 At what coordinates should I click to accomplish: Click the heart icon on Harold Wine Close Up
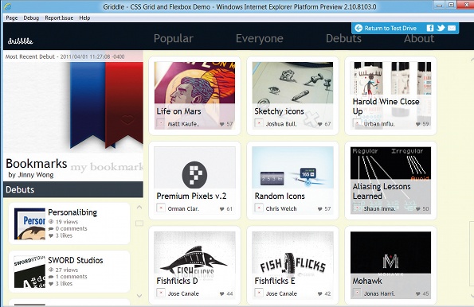coord(417,124)
